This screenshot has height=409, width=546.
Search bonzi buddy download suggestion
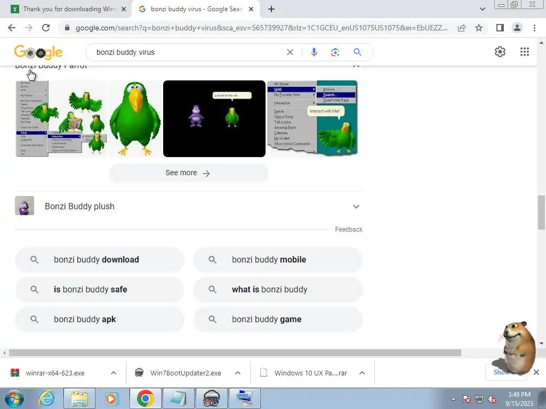100,259
